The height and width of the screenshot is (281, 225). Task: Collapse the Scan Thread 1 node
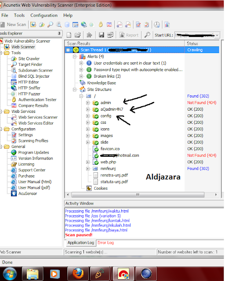click(x=68, y=50)
